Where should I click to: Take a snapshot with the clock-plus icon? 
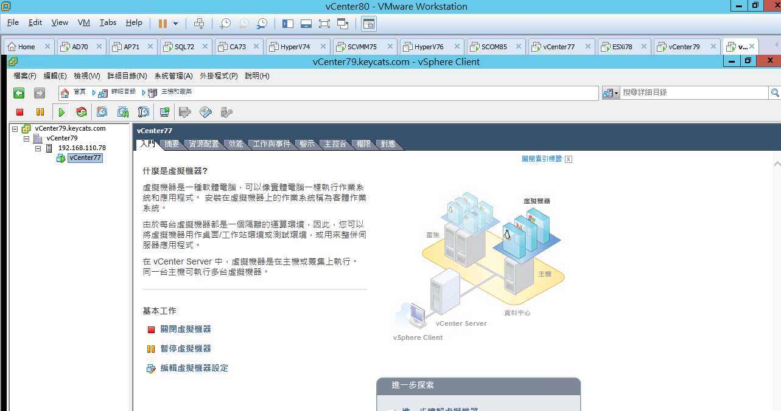tap(225, 23)
